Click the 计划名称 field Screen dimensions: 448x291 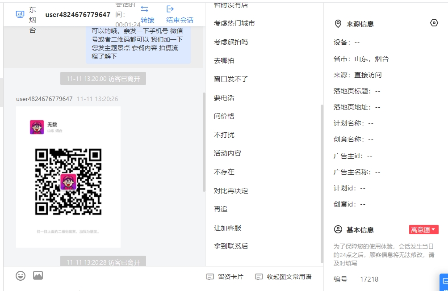[353, 123]
